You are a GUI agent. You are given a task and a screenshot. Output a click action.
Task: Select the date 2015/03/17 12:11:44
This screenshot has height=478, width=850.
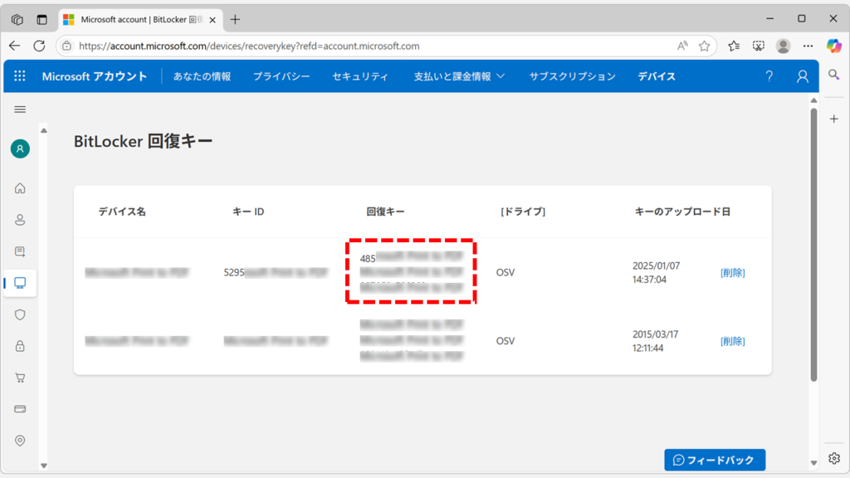(x=655, y=341)
